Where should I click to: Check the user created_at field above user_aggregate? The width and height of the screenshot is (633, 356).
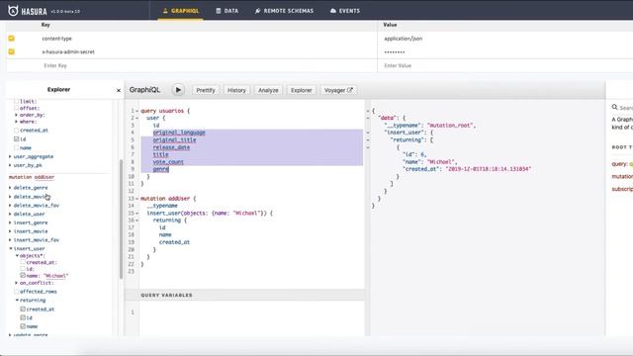pos(17,131)
